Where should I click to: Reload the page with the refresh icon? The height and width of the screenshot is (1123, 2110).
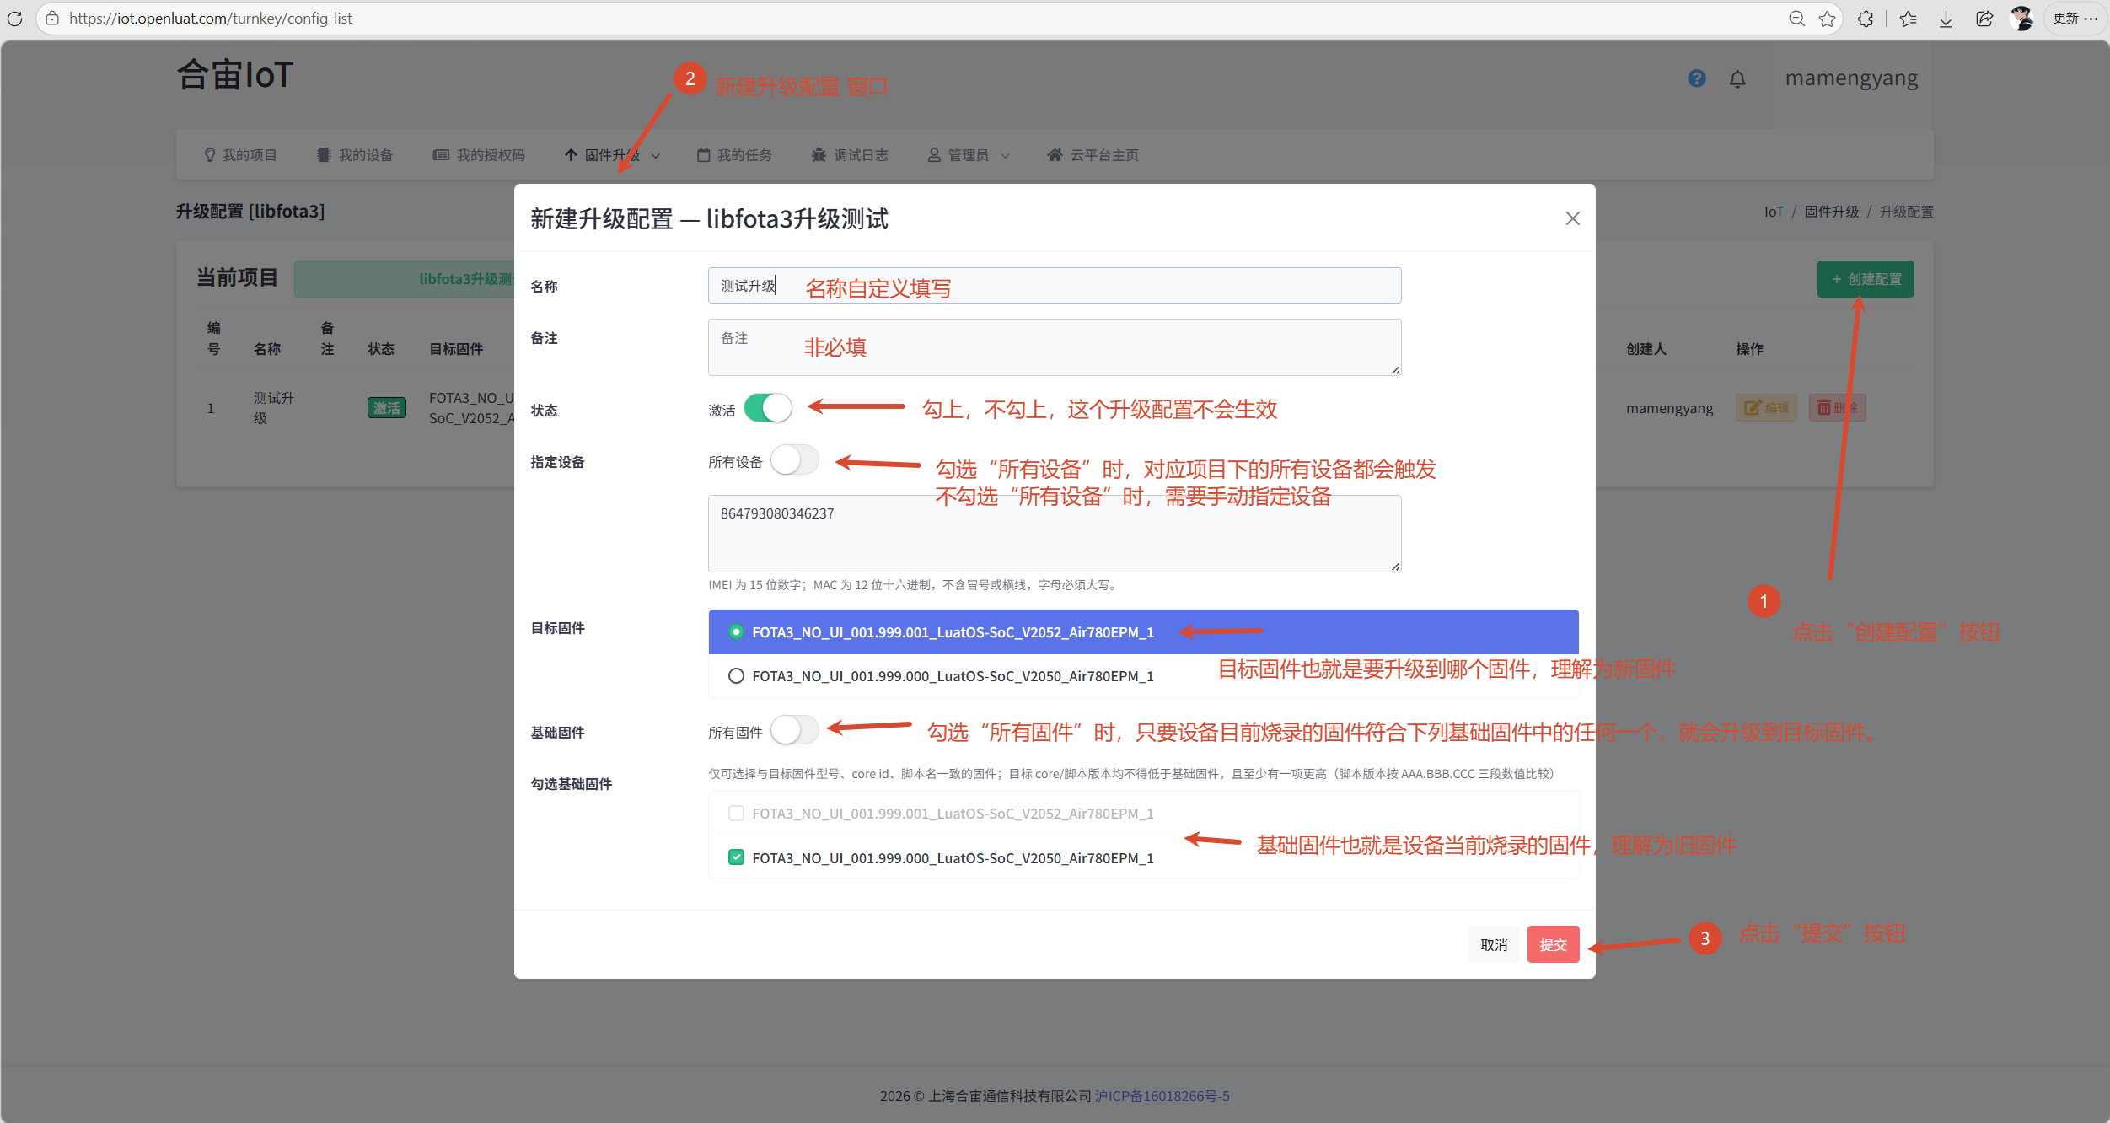coord(14,19)
